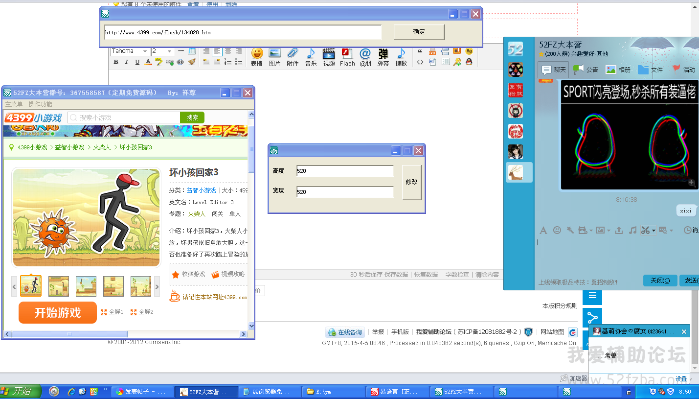
Task: Click music note icon in QQ chat toolbar
Action: point(633,230)
